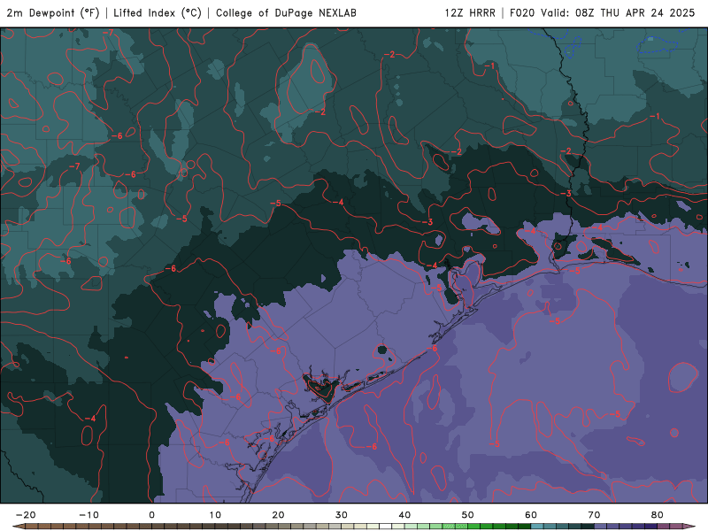Click the '70' dewpoint scale value
Image resolution: width=708 pixels, height=531 pixels.
tap(594, 515)
